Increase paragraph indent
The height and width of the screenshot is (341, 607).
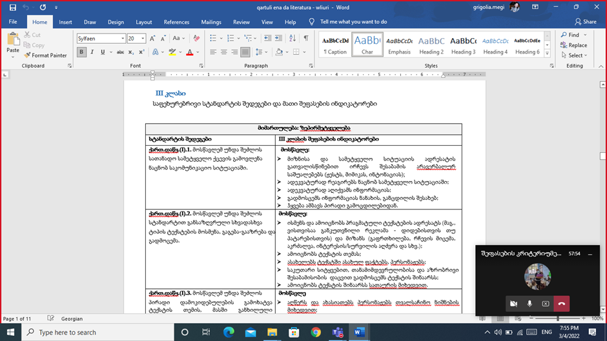tap(278, 38)
